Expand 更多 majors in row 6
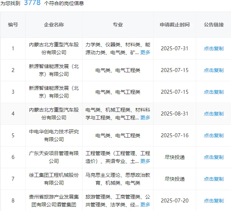231x211 pixels. (145, 161)
